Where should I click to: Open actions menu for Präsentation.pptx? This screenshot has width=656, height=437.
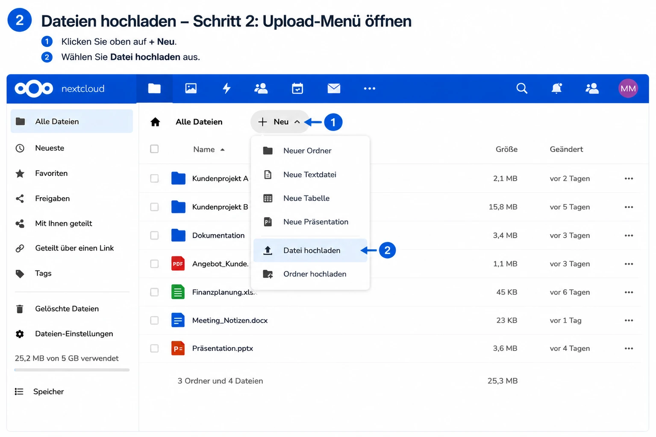coord(629,349)
